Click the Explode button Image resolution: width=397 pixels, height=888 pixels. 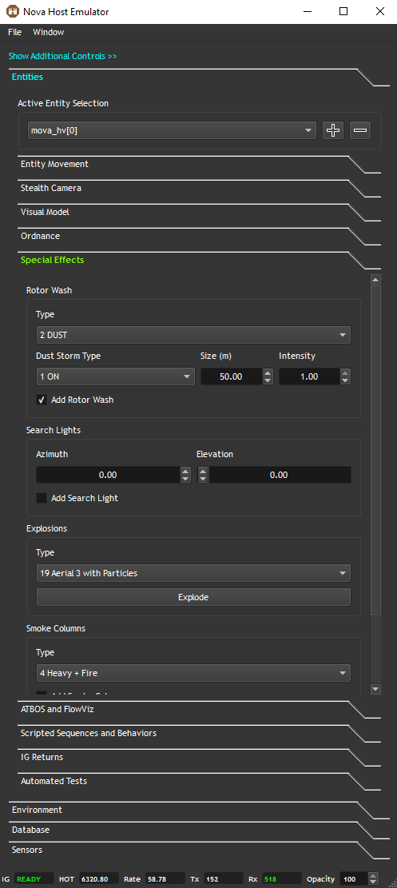point(193,597)
